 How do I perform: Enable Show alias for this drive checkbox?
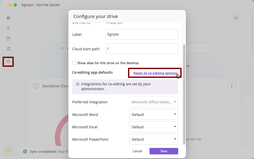tap(74, 63)
